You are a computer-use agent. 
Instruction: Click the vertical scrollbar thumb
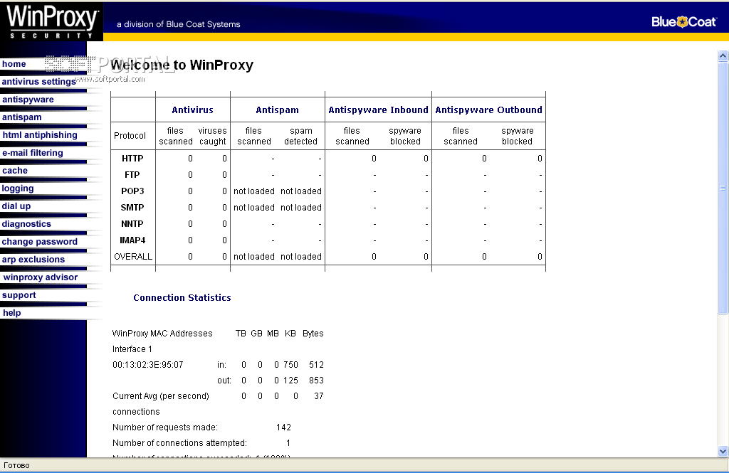[x=723, y=188]
